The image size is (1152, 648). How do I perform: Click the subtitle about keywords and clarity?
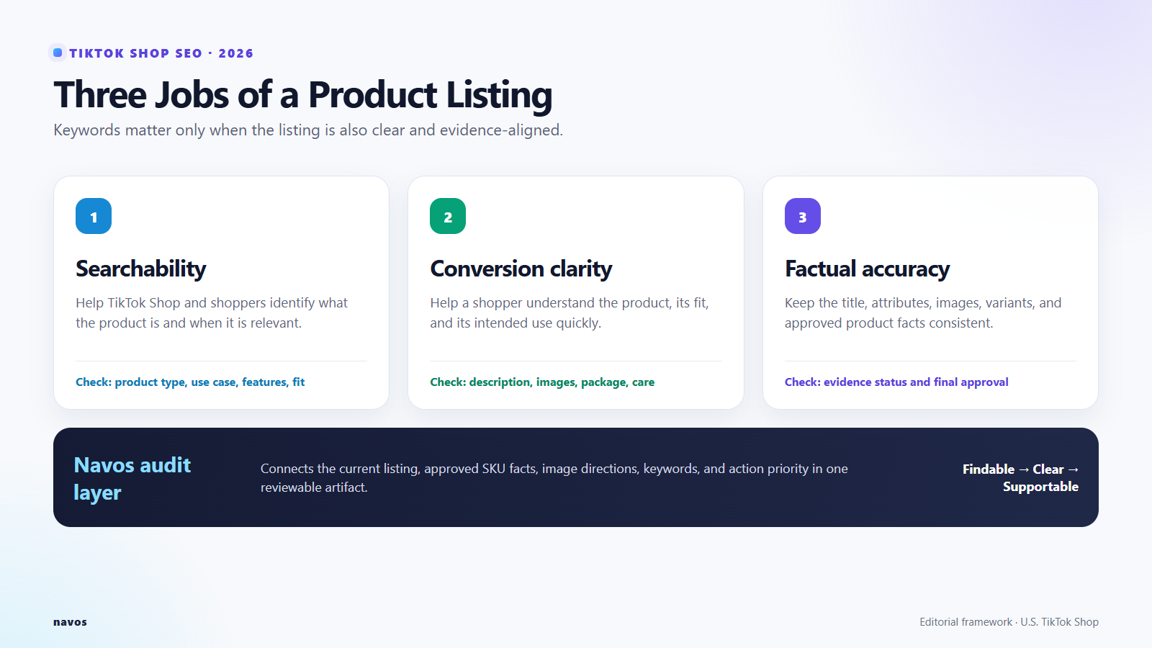(308, 130)
